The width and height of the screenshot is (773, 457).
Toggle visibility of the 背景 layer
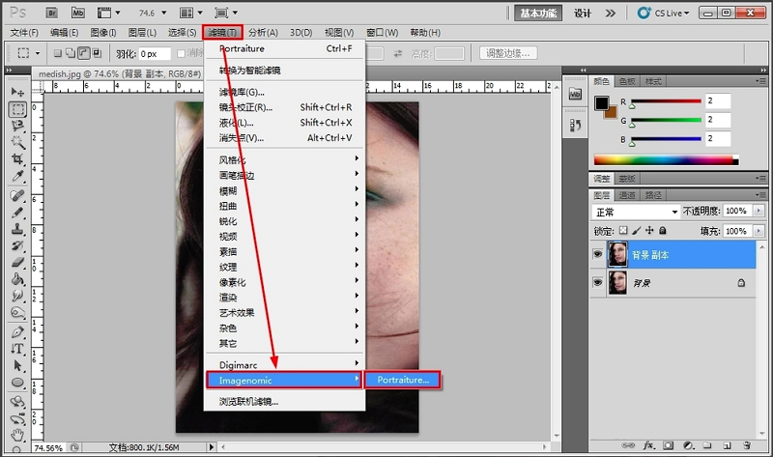[x=597, y=282]
